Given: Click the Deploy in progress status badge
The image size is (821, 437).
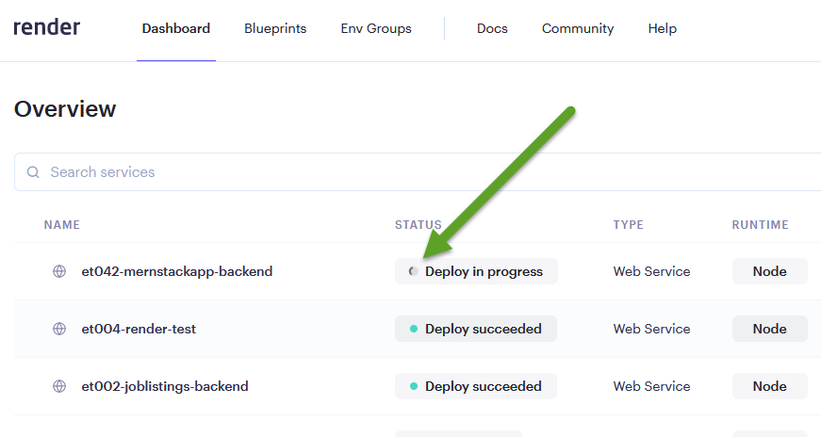Looking at the screenshot, I should (x=476, y=271).
